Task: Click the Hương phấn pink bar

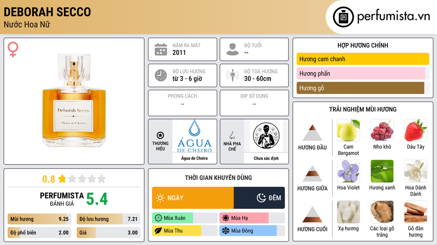Action: click(363, 73)
